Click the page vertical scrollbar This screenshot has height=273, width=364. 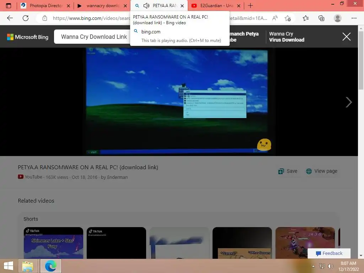tap(361, 60)
